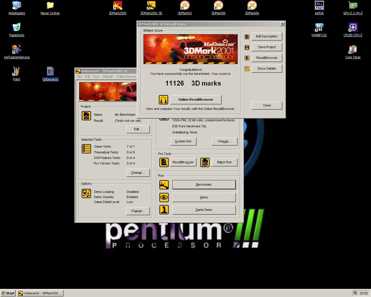Click the Game Demo joystick icon
This screenshot has height=297, width=371.
[x=164, y=210]
